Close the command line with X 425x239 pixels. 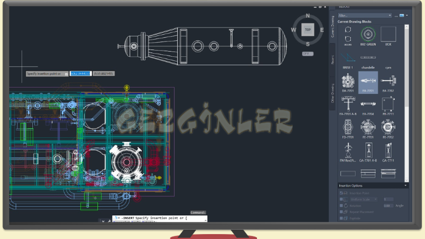103,221
